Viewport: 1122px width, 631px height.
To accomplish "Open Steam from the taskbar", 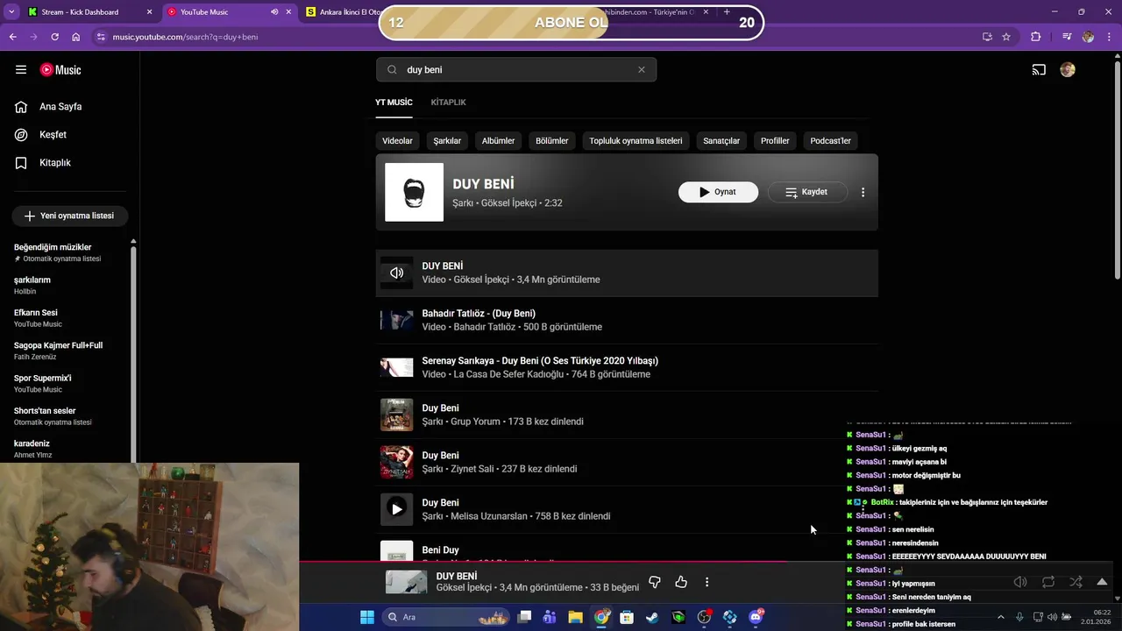I will (652, 617).
